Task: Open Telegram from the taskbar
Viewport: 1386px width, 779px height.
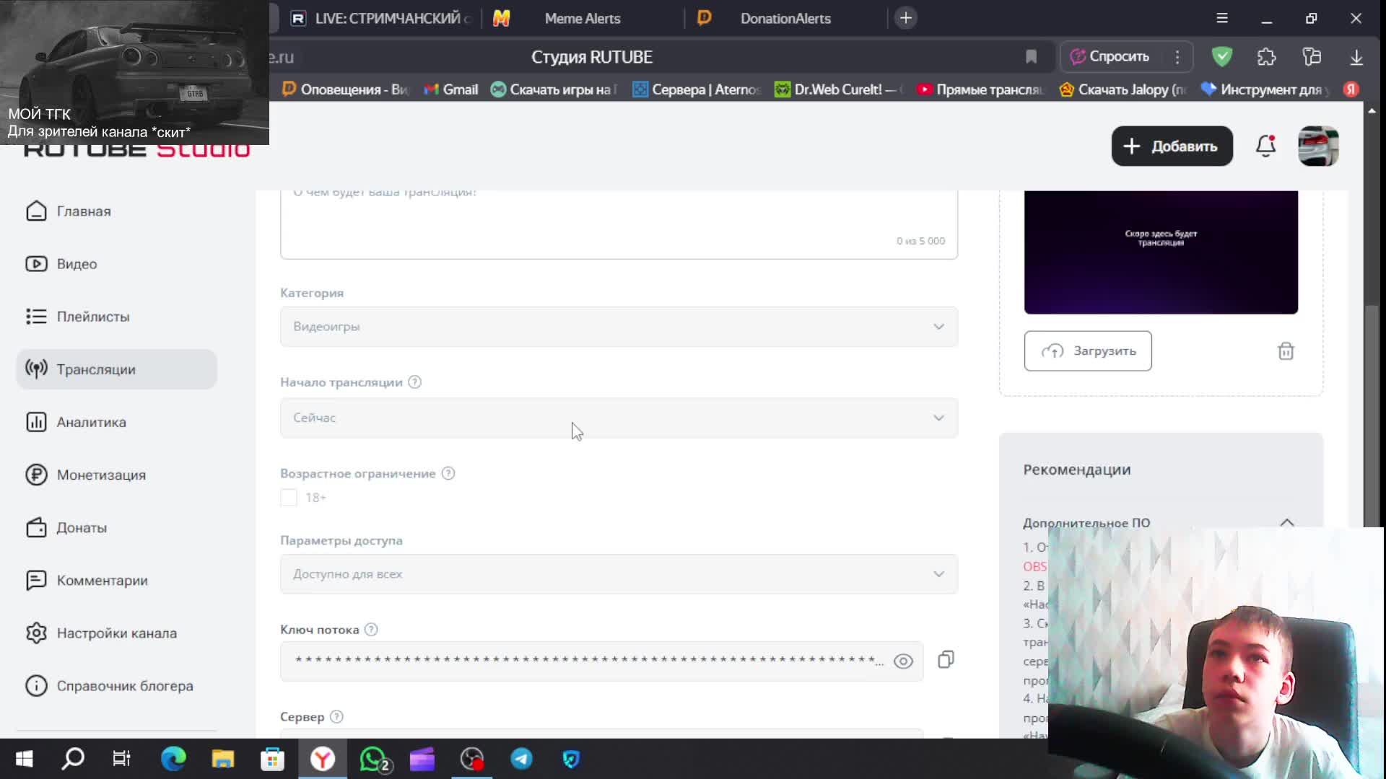Action: click(x=521, y=759)
